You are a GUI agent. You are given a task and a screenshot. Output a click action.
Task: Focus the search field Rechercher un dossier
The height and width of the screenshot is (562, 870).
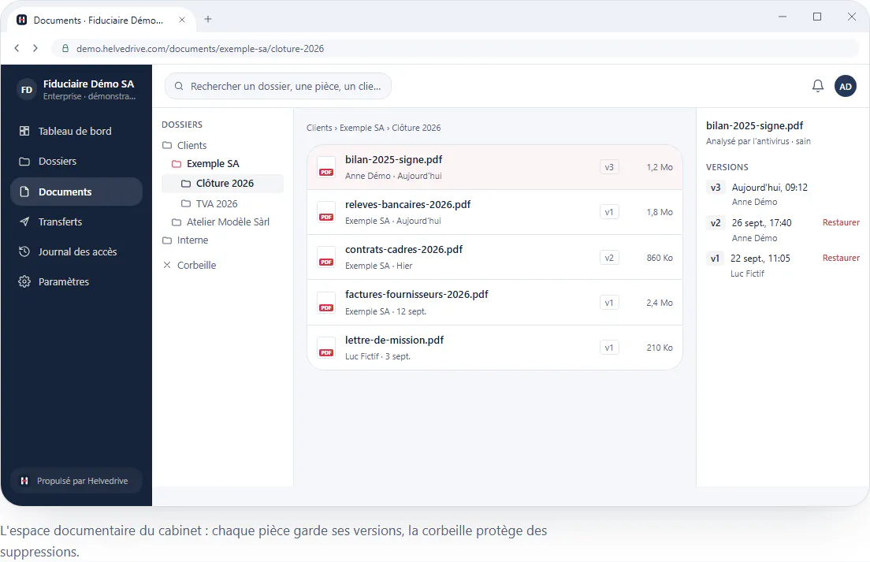[278, 86]
